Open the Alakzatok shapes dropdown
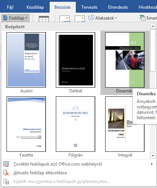This screenshot has width=157, height=188. (x=103, y=18)
